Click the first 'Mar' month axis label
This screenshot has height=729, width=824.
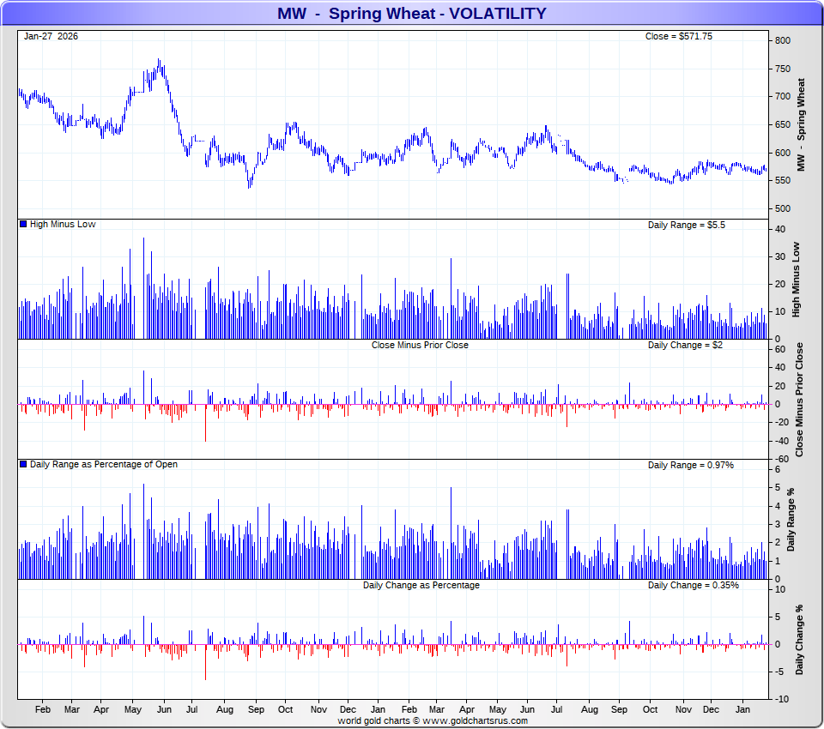(72, 709)
